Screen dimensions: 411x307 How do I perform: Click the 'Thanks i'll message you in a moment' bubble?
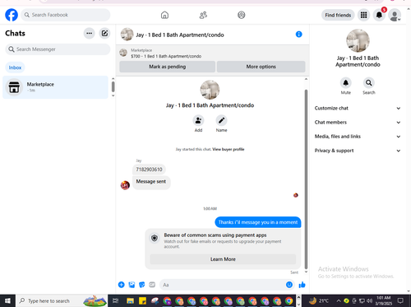(x=258, y=222)
